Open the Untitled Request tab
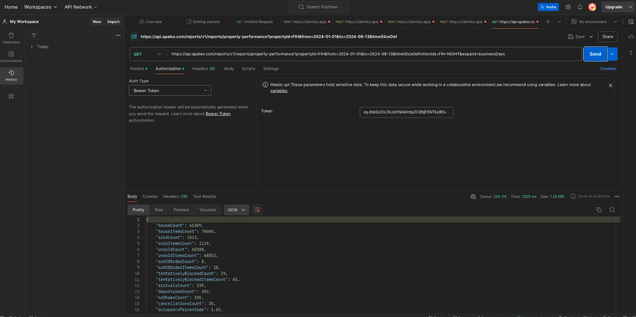This screenshot has height=317, width=636. [255, 21]
